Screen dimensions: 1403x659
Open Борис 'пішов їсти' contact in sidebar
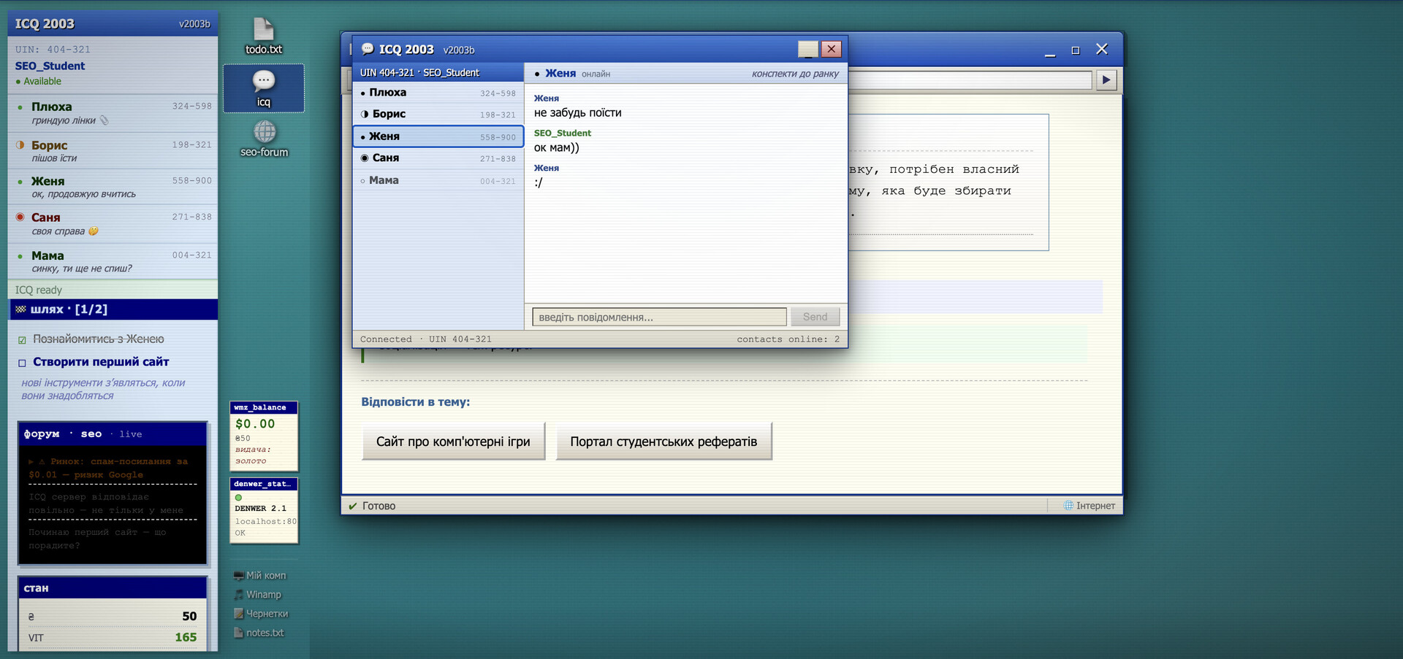[x=113, y=150]
